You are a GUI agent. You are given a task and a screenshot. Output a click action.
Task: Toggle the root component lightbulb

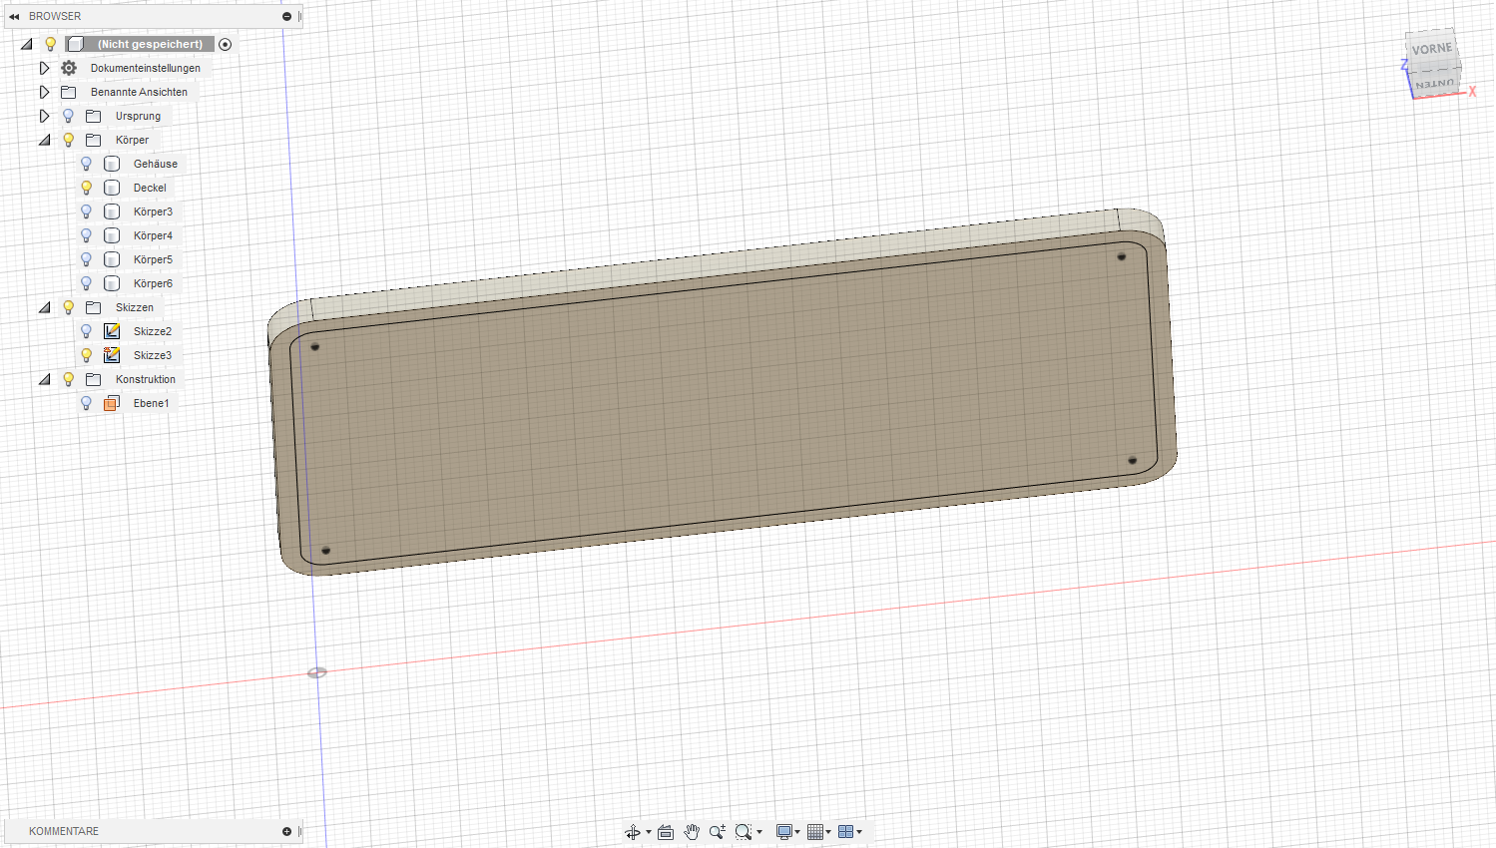click(51, 44)
